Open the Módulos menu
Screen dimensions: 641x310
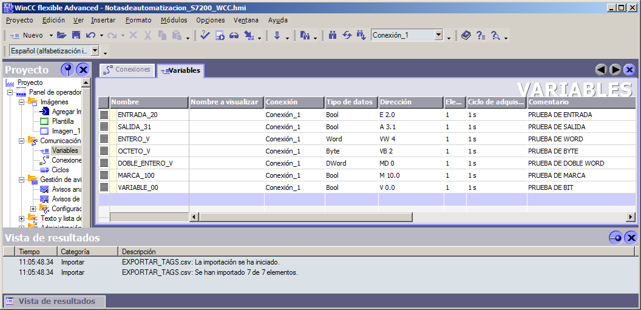(174, 20)
